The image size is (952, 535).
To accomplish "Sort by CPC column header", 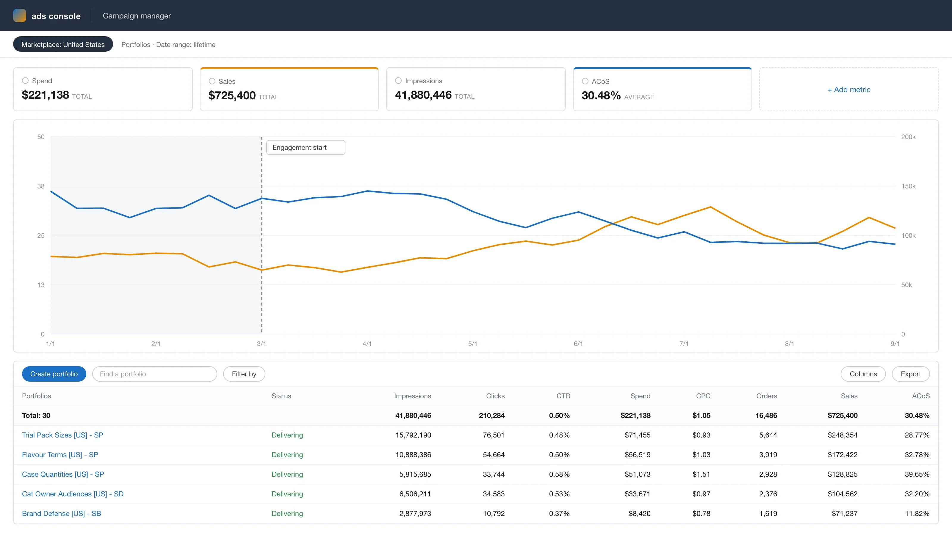I will (x=703, y=396).
